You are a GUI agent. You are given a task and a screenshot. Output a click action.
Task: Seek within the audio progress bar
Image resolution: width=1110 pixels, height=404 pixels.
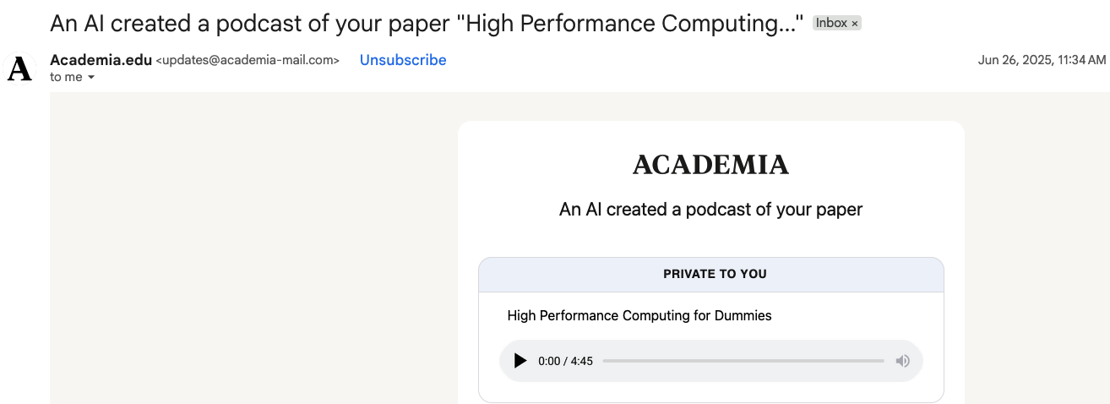(x=743, y=361)
